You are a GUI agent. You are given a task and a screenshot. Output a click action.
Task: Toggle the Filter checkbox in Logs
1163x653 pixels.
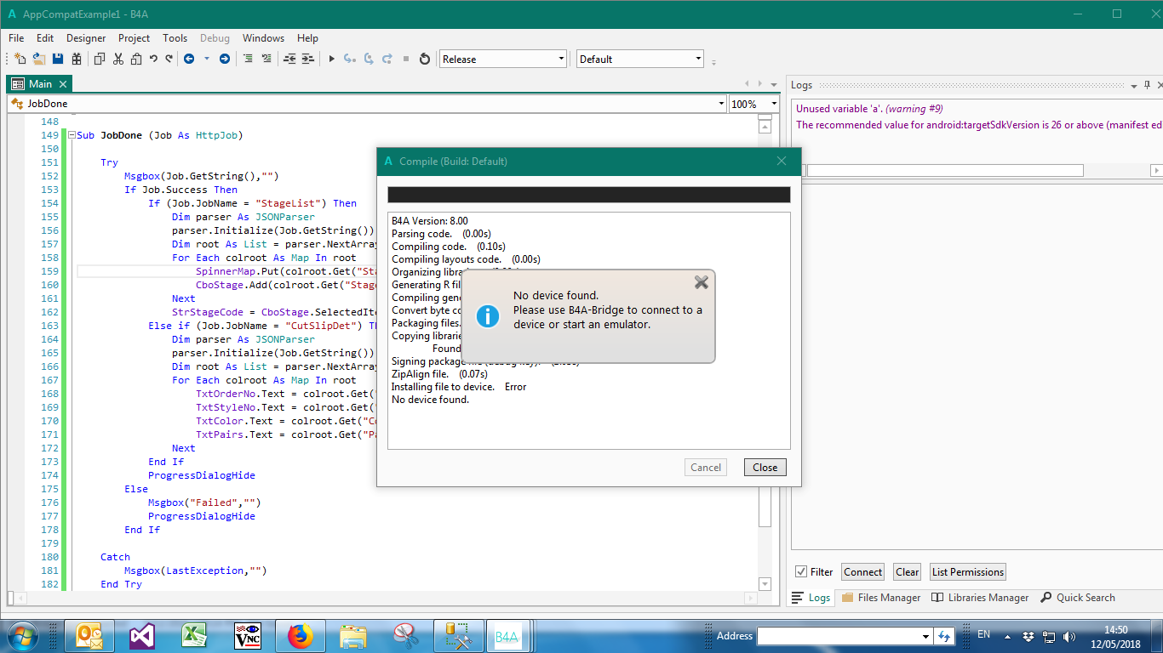tap(801, 572)
